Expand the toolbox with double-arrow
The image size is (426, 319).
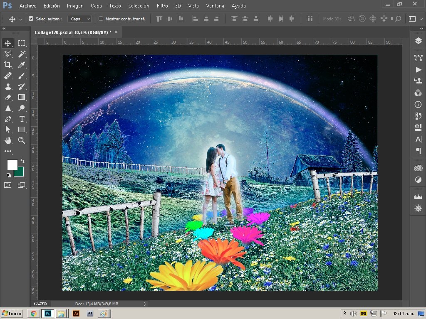pos(4,29)
